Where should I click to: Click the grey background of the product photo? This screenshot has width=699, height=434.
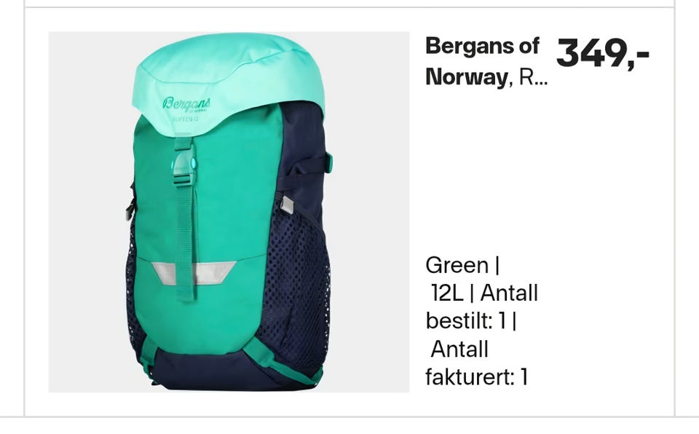pyautogui.click(x=366, y=223)
